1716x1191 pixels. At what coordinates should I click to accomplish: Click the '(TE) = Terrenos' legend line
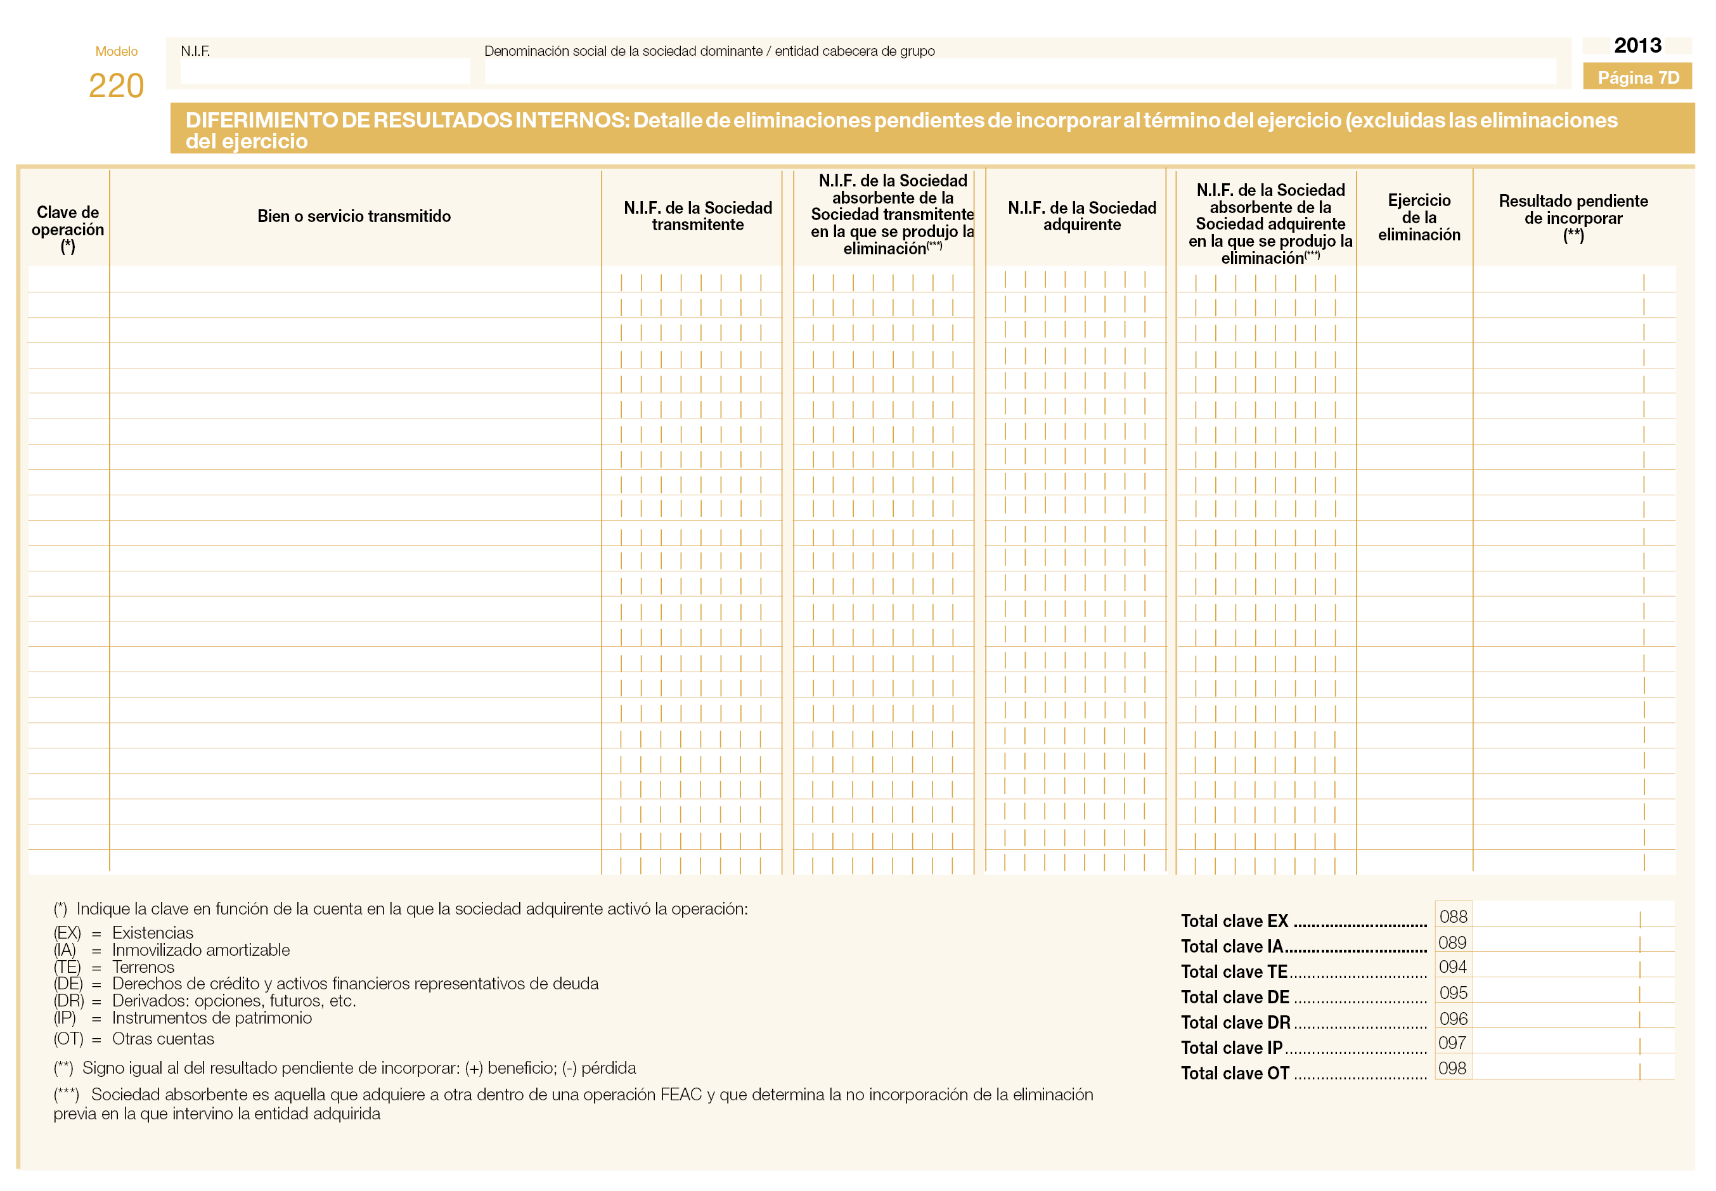click(113, 967)
